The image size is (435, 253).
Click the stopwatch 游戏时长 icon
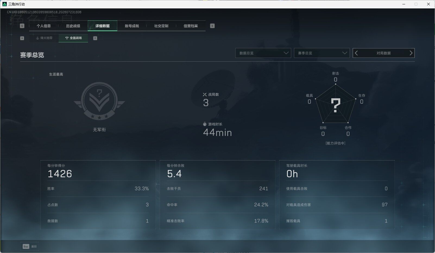(205, 124)
